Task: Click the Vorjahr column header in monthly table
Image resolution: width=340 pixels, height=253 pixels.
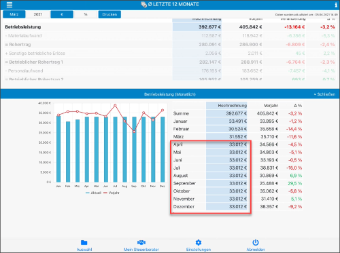Action: click(x=271, y=106)
